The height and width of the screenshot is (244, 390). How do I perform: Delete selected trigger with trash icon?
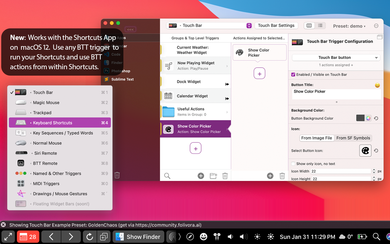225,176
